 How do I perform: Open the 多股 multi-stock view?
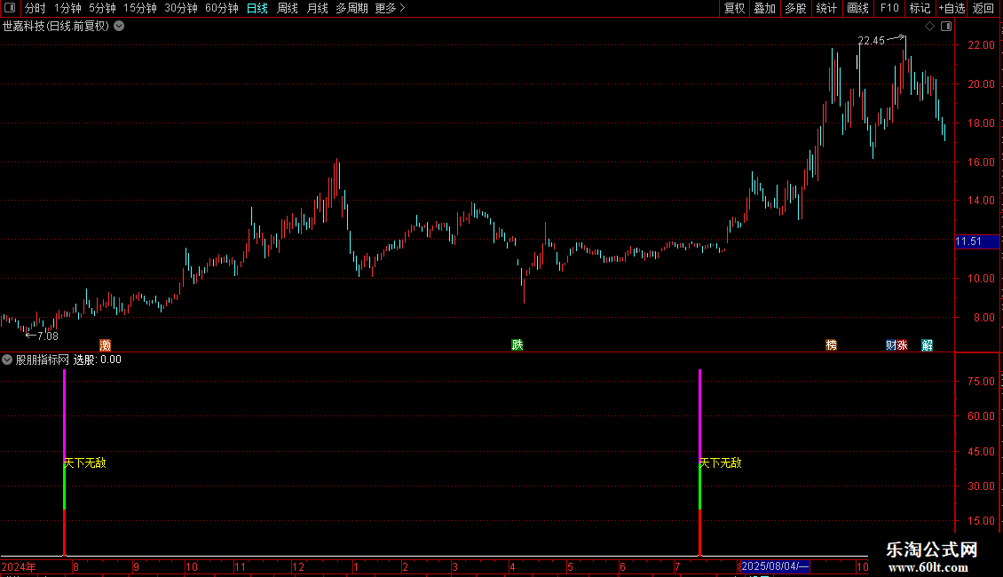click(796, 8)
